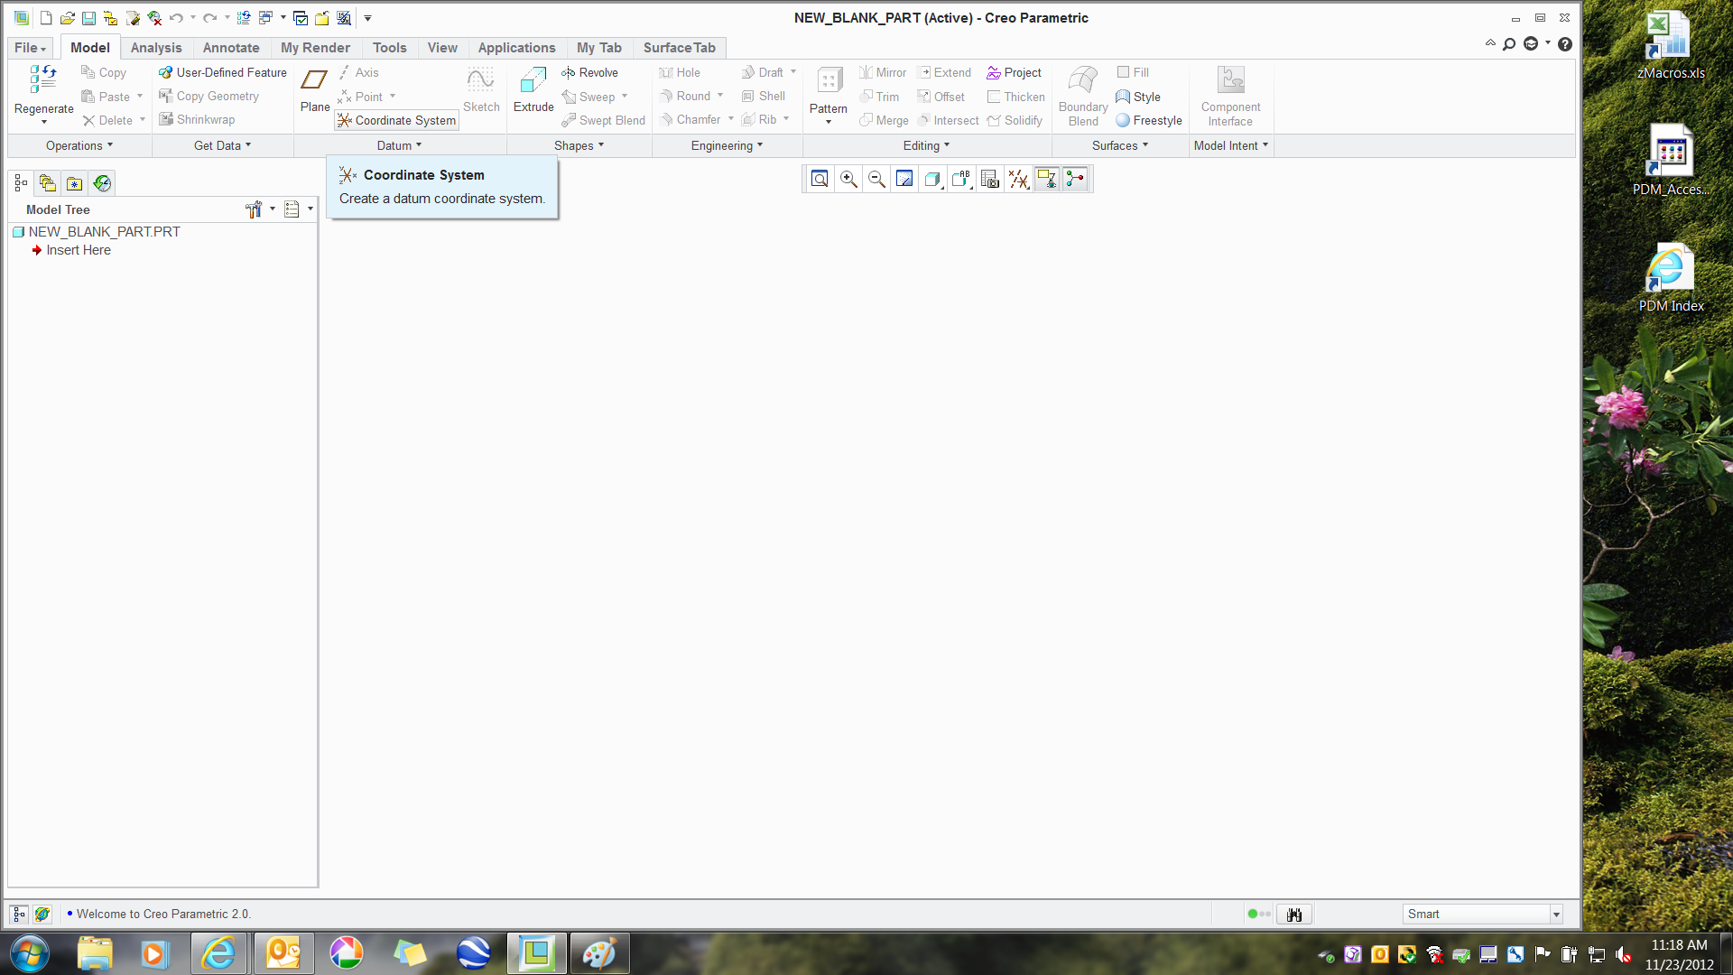Open the My Render ribbon tab
The width and height of the screenshot is (1733, 975).
click(315, 48)
